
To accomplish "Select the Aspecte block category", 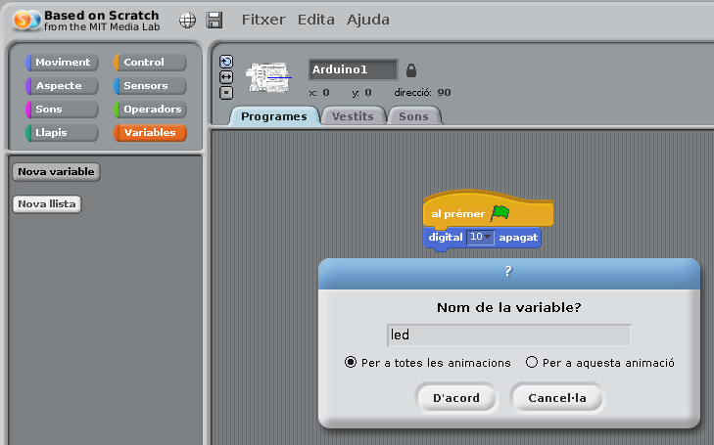I will [x=63, y=86].
